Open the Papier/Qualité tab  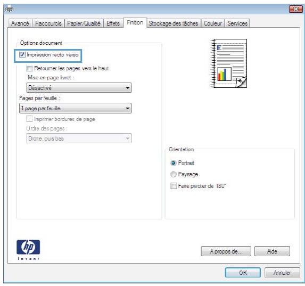(84, 23)
